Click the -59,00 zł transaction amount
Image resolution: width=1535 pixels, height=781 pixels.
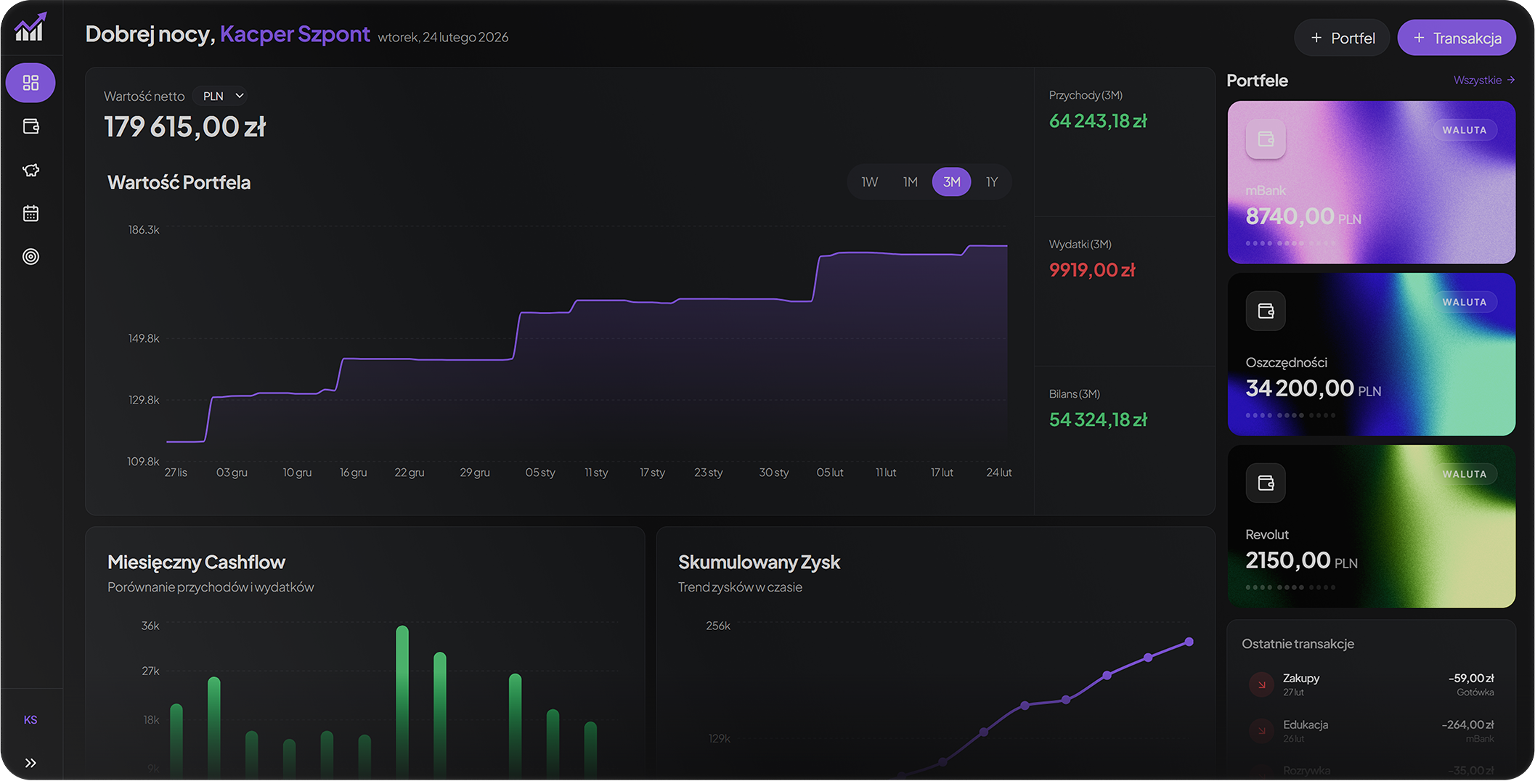[x=1471, y=678]
